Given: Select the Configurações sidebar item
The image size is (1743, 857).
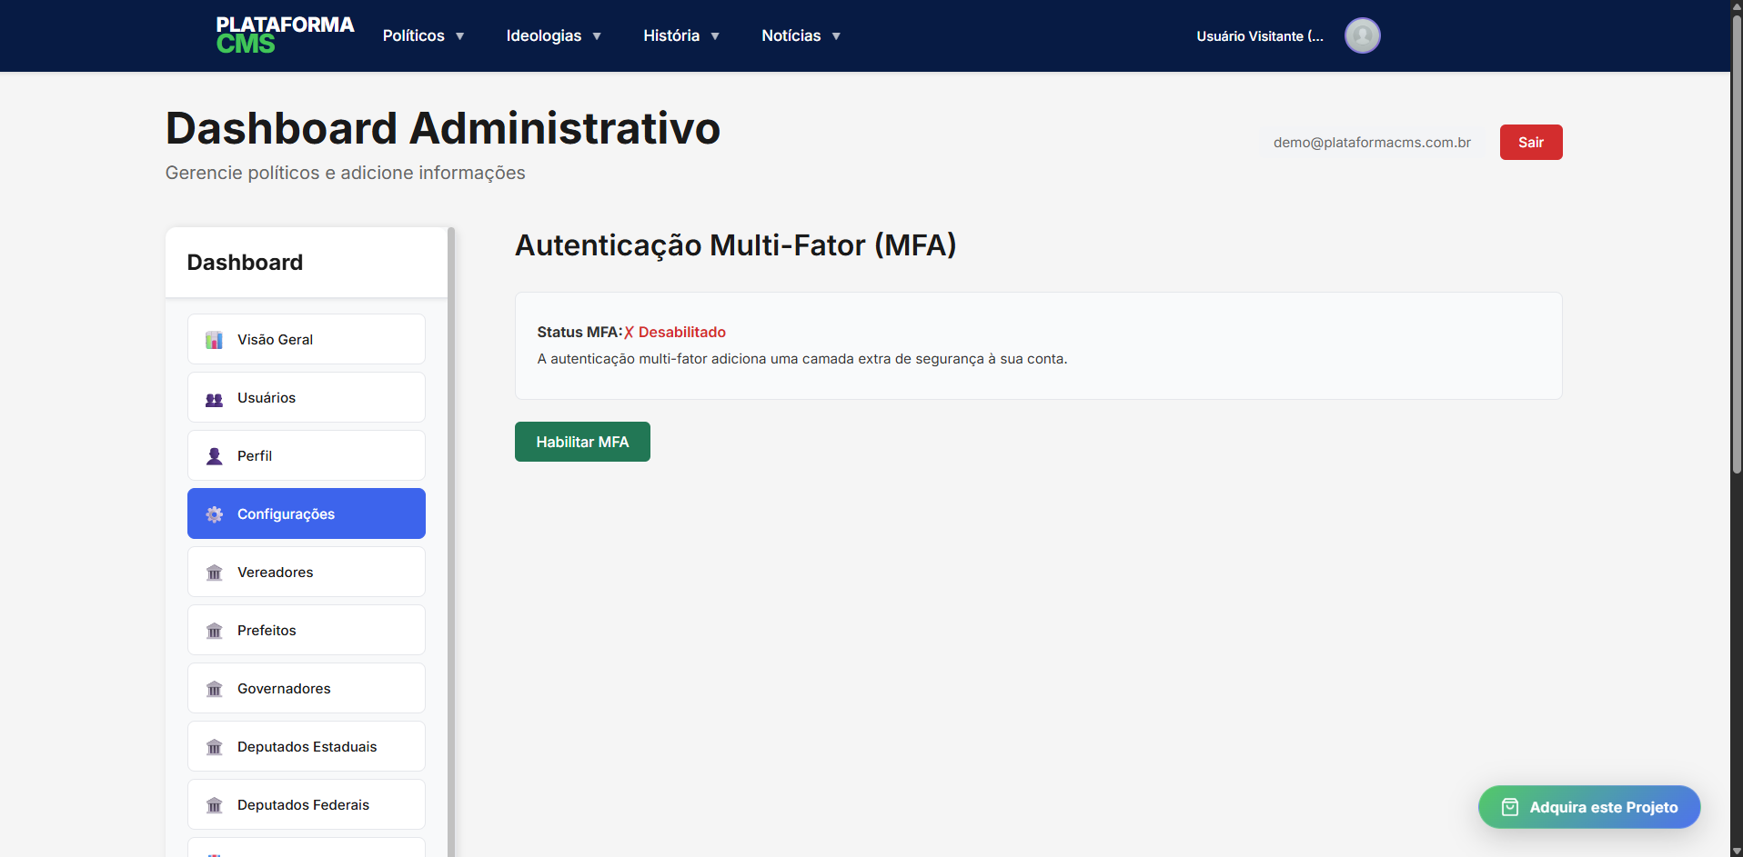Looking at the screenshot, I should (x=307, y=513).
